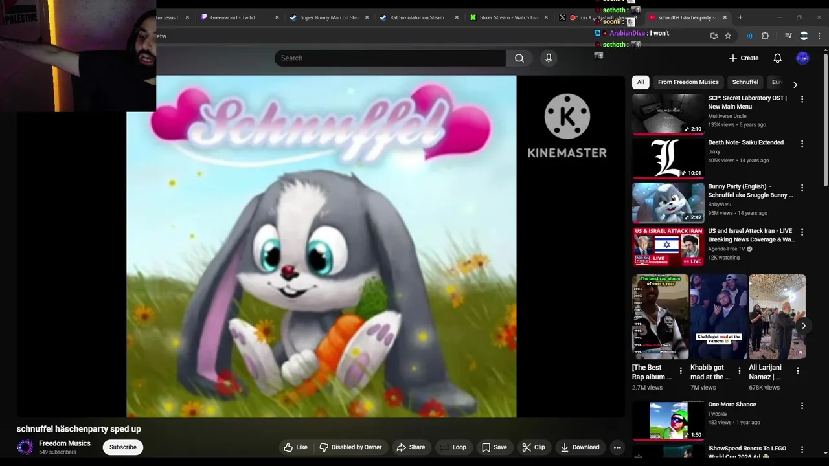Click the schnuffel häschenparty sped up title
The width and height of the screenshot is (829, 466).
(78, 429)
